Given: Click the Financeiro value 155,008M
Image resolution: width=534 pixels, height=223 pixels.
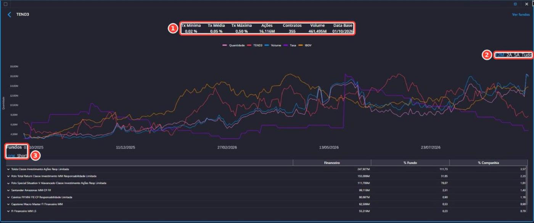Looking at the screenshot, I should (363, 176).
